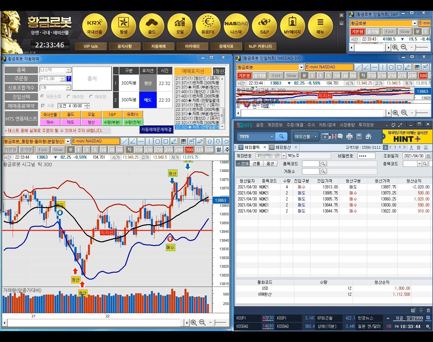Expand 종목 dropdown showing 나스닥
The height and width of the screenshot is (342, 433).
(x=68, y=70)
